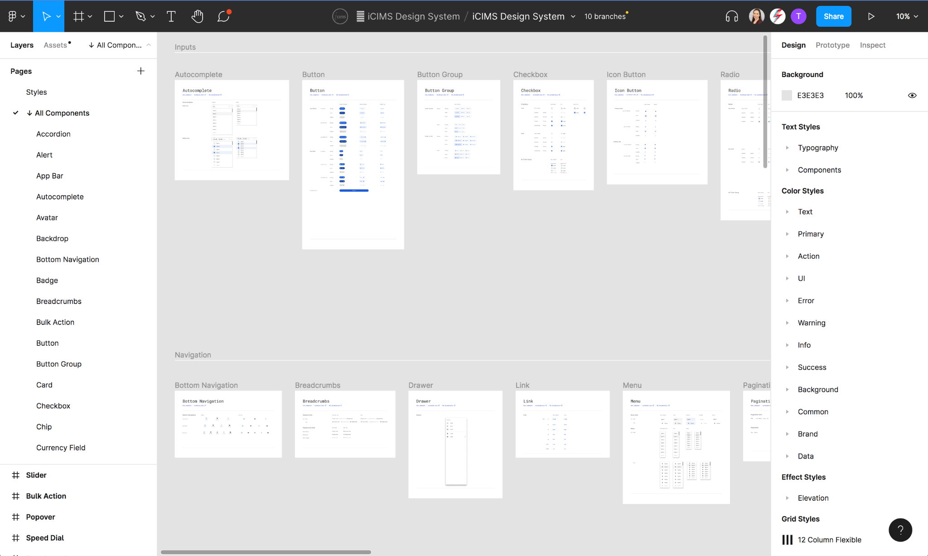Expand the Typography text styles group

pos(788,148)
